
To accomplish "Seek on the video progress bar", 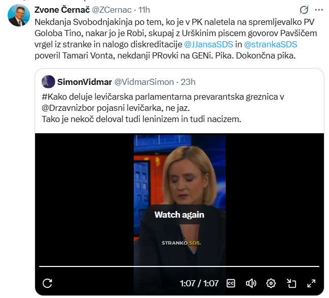I will (x=179, y=266).
